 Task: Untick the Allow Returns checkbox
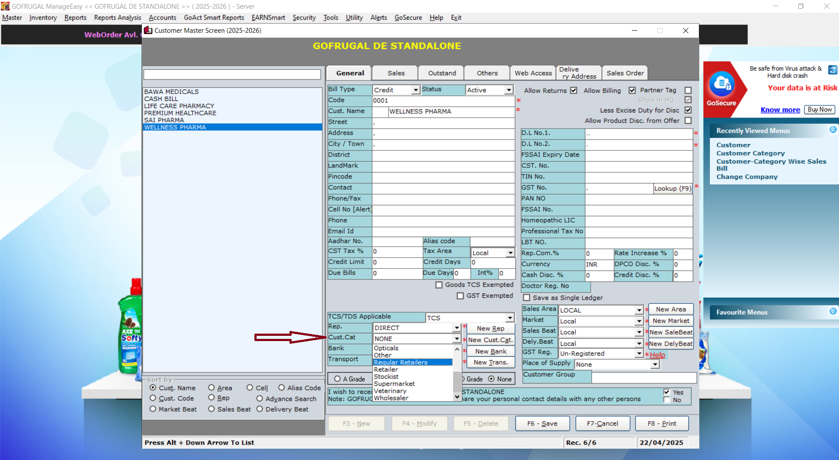(x=574, y=91)
